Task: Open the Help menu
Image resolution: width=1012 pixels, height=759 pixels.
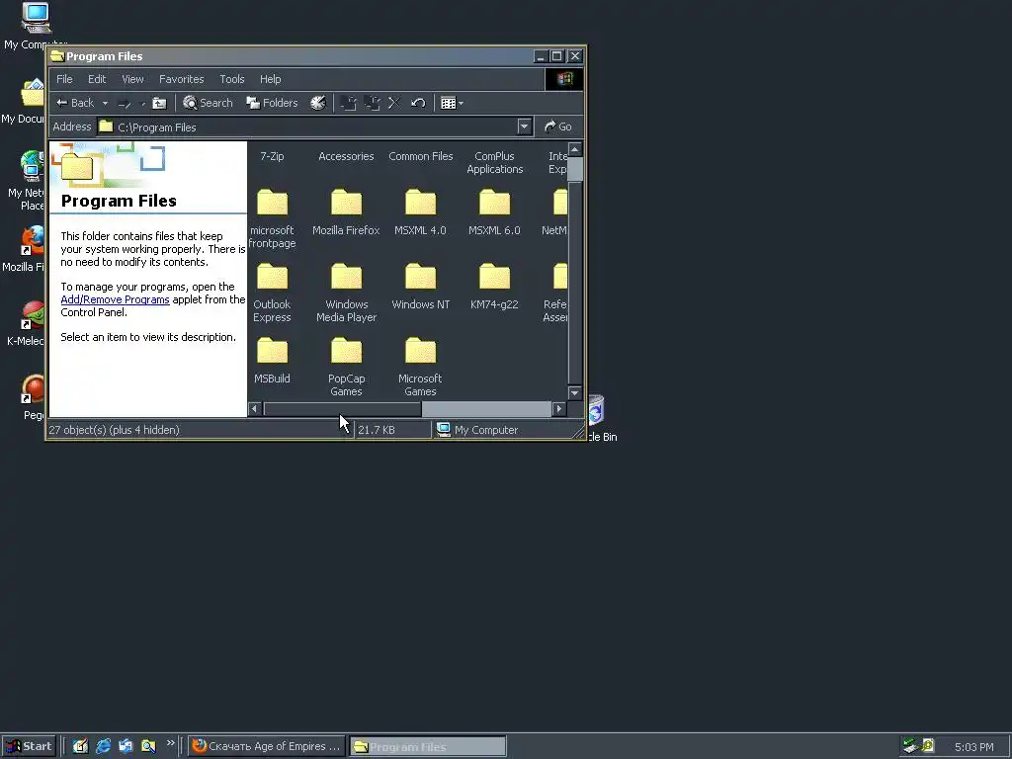Action: (x=271, y=79)
